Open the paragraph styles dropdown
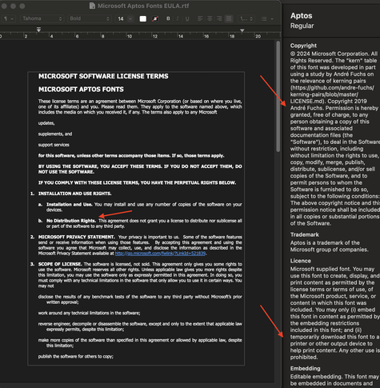380x388 pixels. pyautogui.click(x=9, y=18)
